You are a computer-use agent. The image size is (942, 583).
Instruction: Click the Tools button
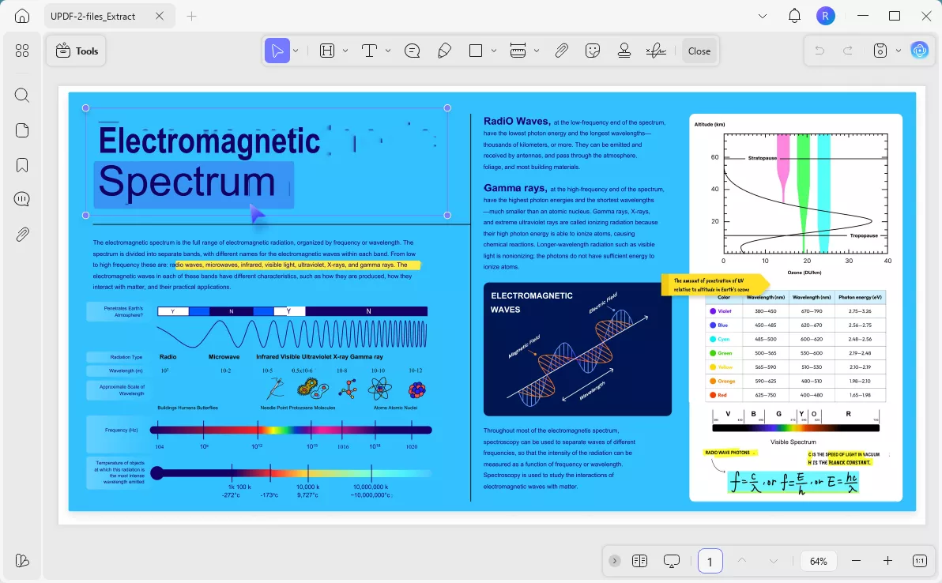click(x=77, y=51)
